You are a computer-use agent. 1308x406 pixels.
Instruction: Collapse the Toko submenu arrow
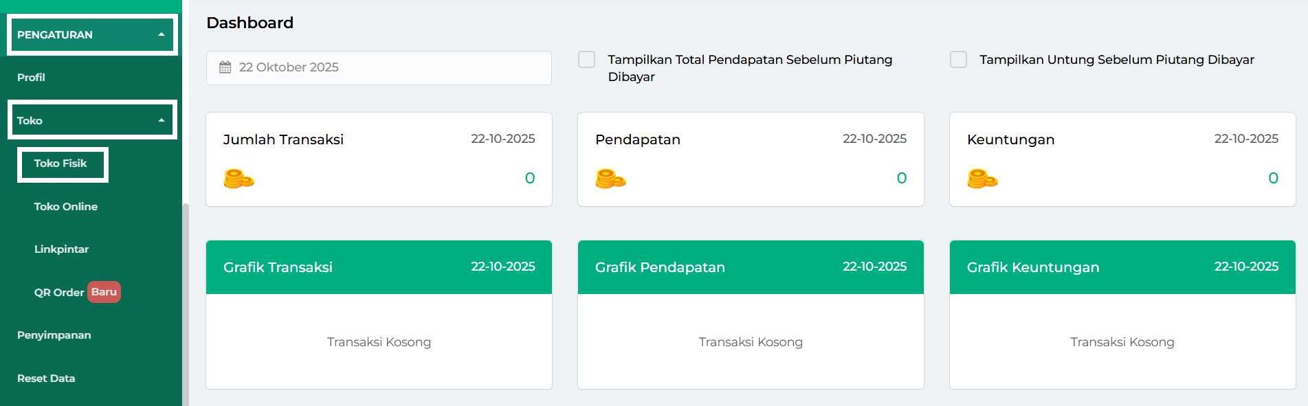[x=162, y=120]
